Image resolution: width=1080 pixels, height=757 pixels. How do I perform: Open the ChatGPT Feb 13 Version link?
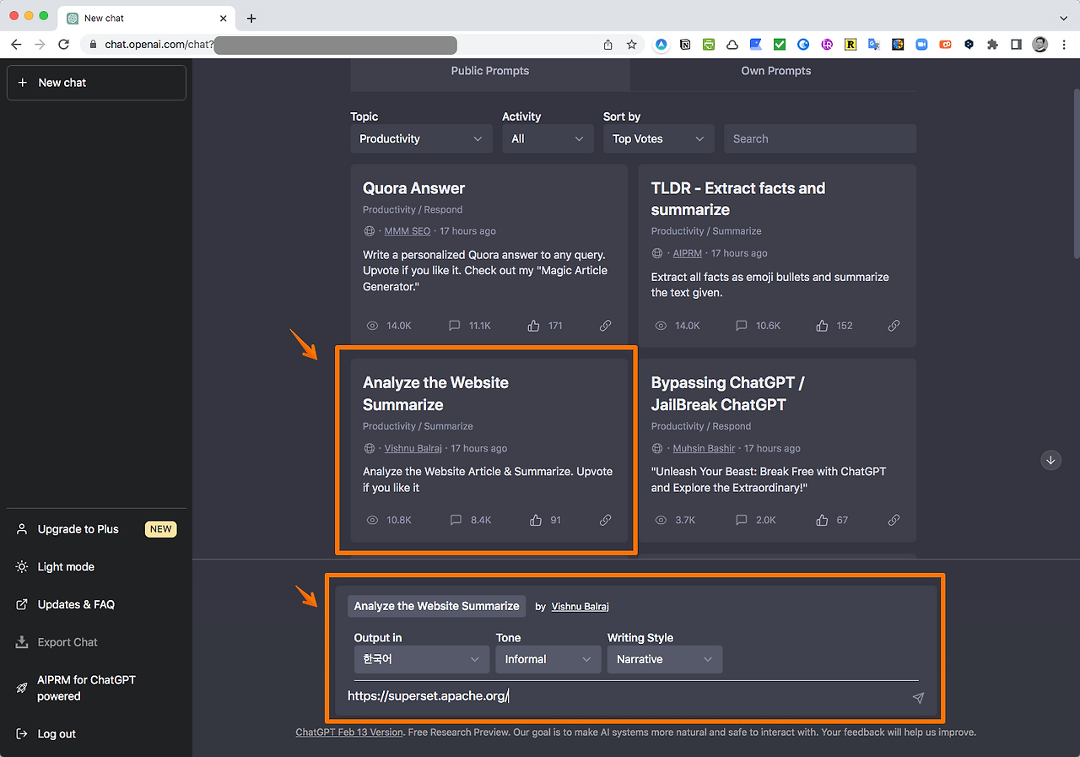tap(349, 733)
